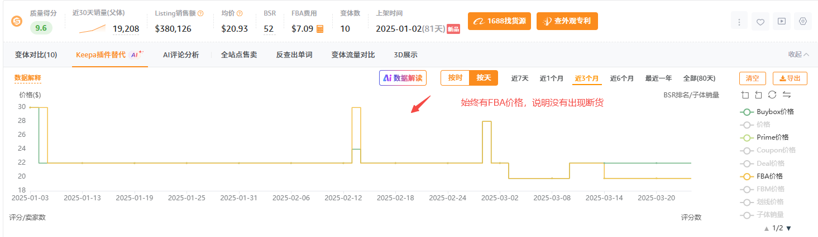Switch to the 变体流量对比 tab

(353, 55)
